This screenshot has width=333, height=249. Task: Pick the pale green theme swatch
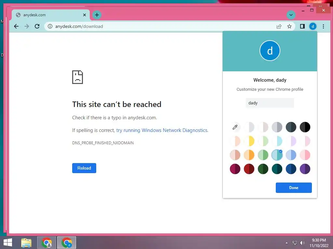click(263, 141)
